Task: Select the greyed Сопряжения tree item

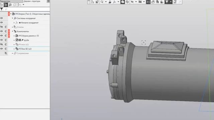Action: click(23, 53)
